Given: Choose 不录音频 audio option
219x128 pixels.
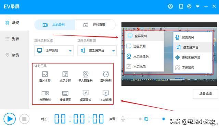Looking at the screenshot, I should (193, 68).
